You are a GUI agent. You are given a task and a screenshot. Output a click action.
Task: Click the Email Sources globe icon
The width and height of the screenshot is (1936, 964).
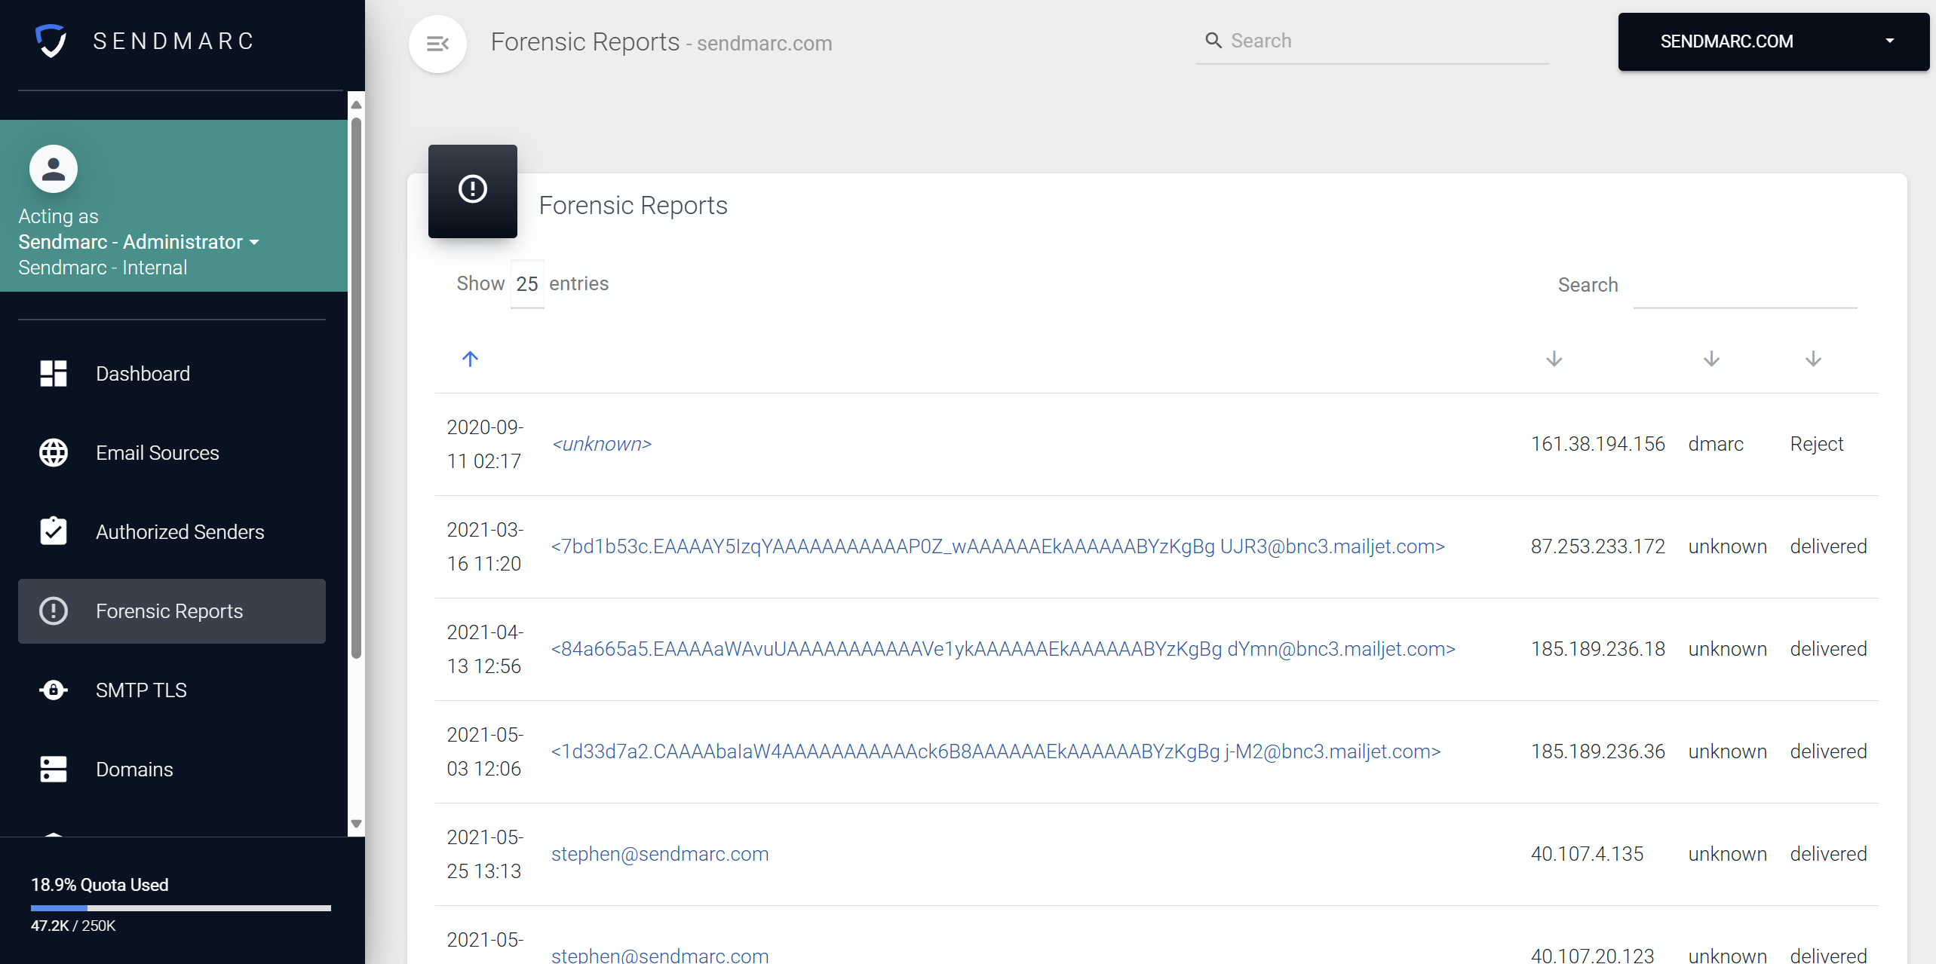pos(53,452)
